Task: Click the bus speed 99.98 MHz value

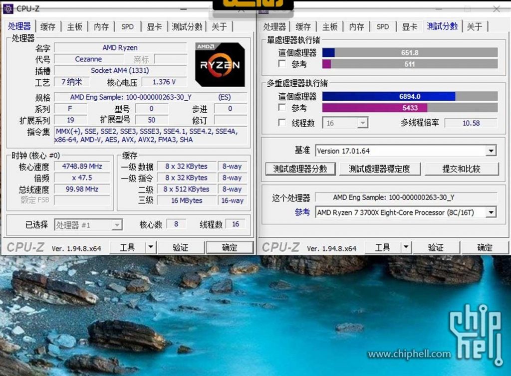Action: coord(82,189)
